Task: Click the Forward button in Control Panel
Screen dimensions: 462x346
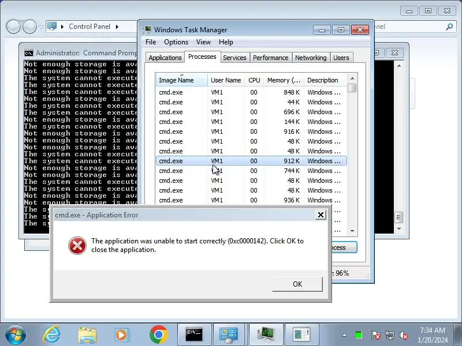Action: pyautogui.click(x=29, y=27)
